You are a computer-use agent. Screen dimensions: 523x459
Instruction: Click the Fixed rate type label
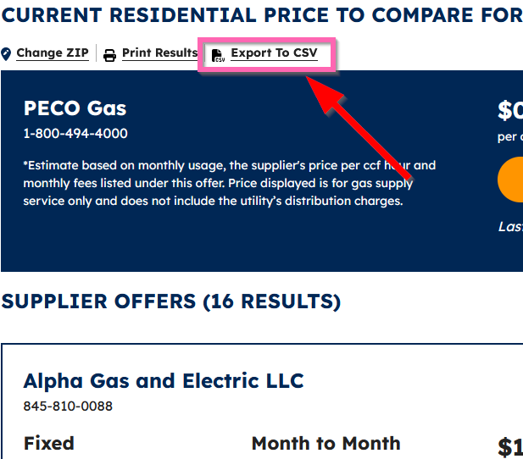tap(48, 443)
